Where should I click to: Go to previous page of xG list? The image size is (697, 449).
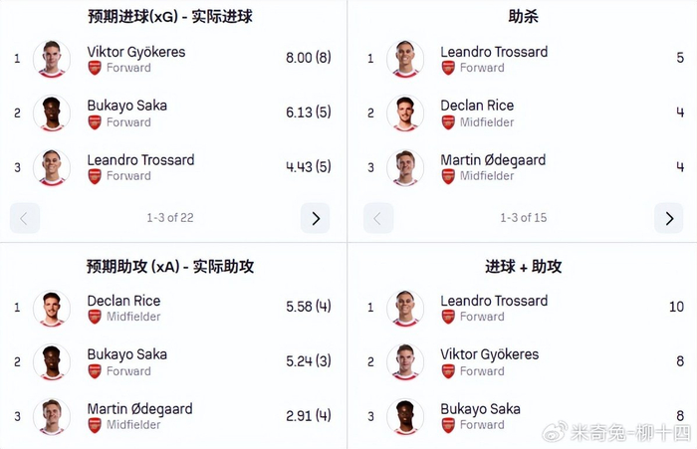[x=25, y=218]
